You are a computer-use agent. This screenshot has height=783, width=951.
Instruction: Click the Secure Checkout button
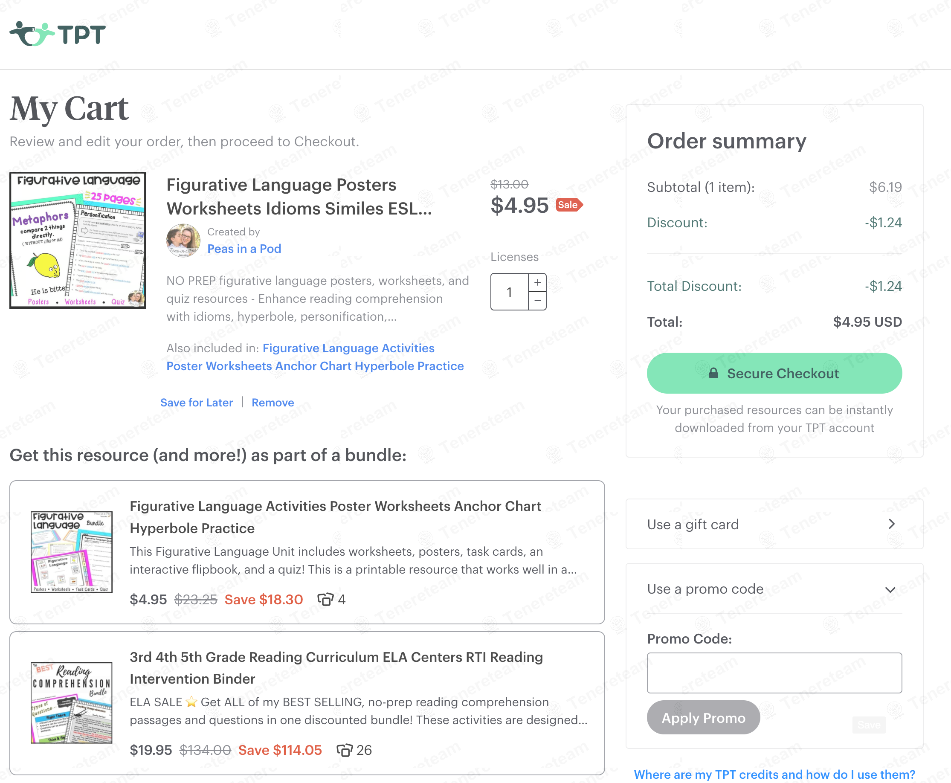tap(774, 374)
